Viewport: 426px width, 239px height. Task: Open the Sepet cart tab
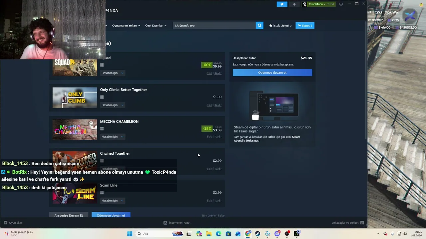coord(305,26)
